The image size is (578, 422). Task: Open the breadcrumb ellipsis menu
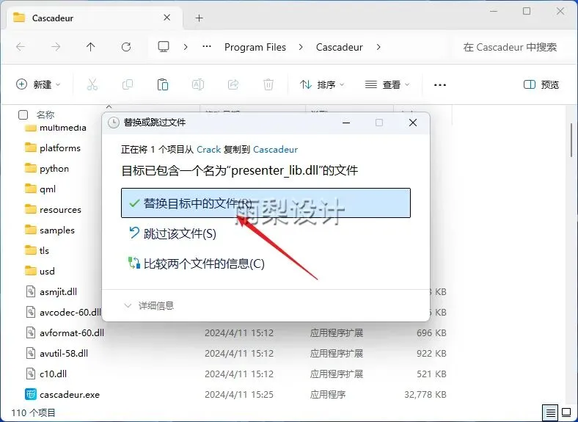tap(207, 47)
